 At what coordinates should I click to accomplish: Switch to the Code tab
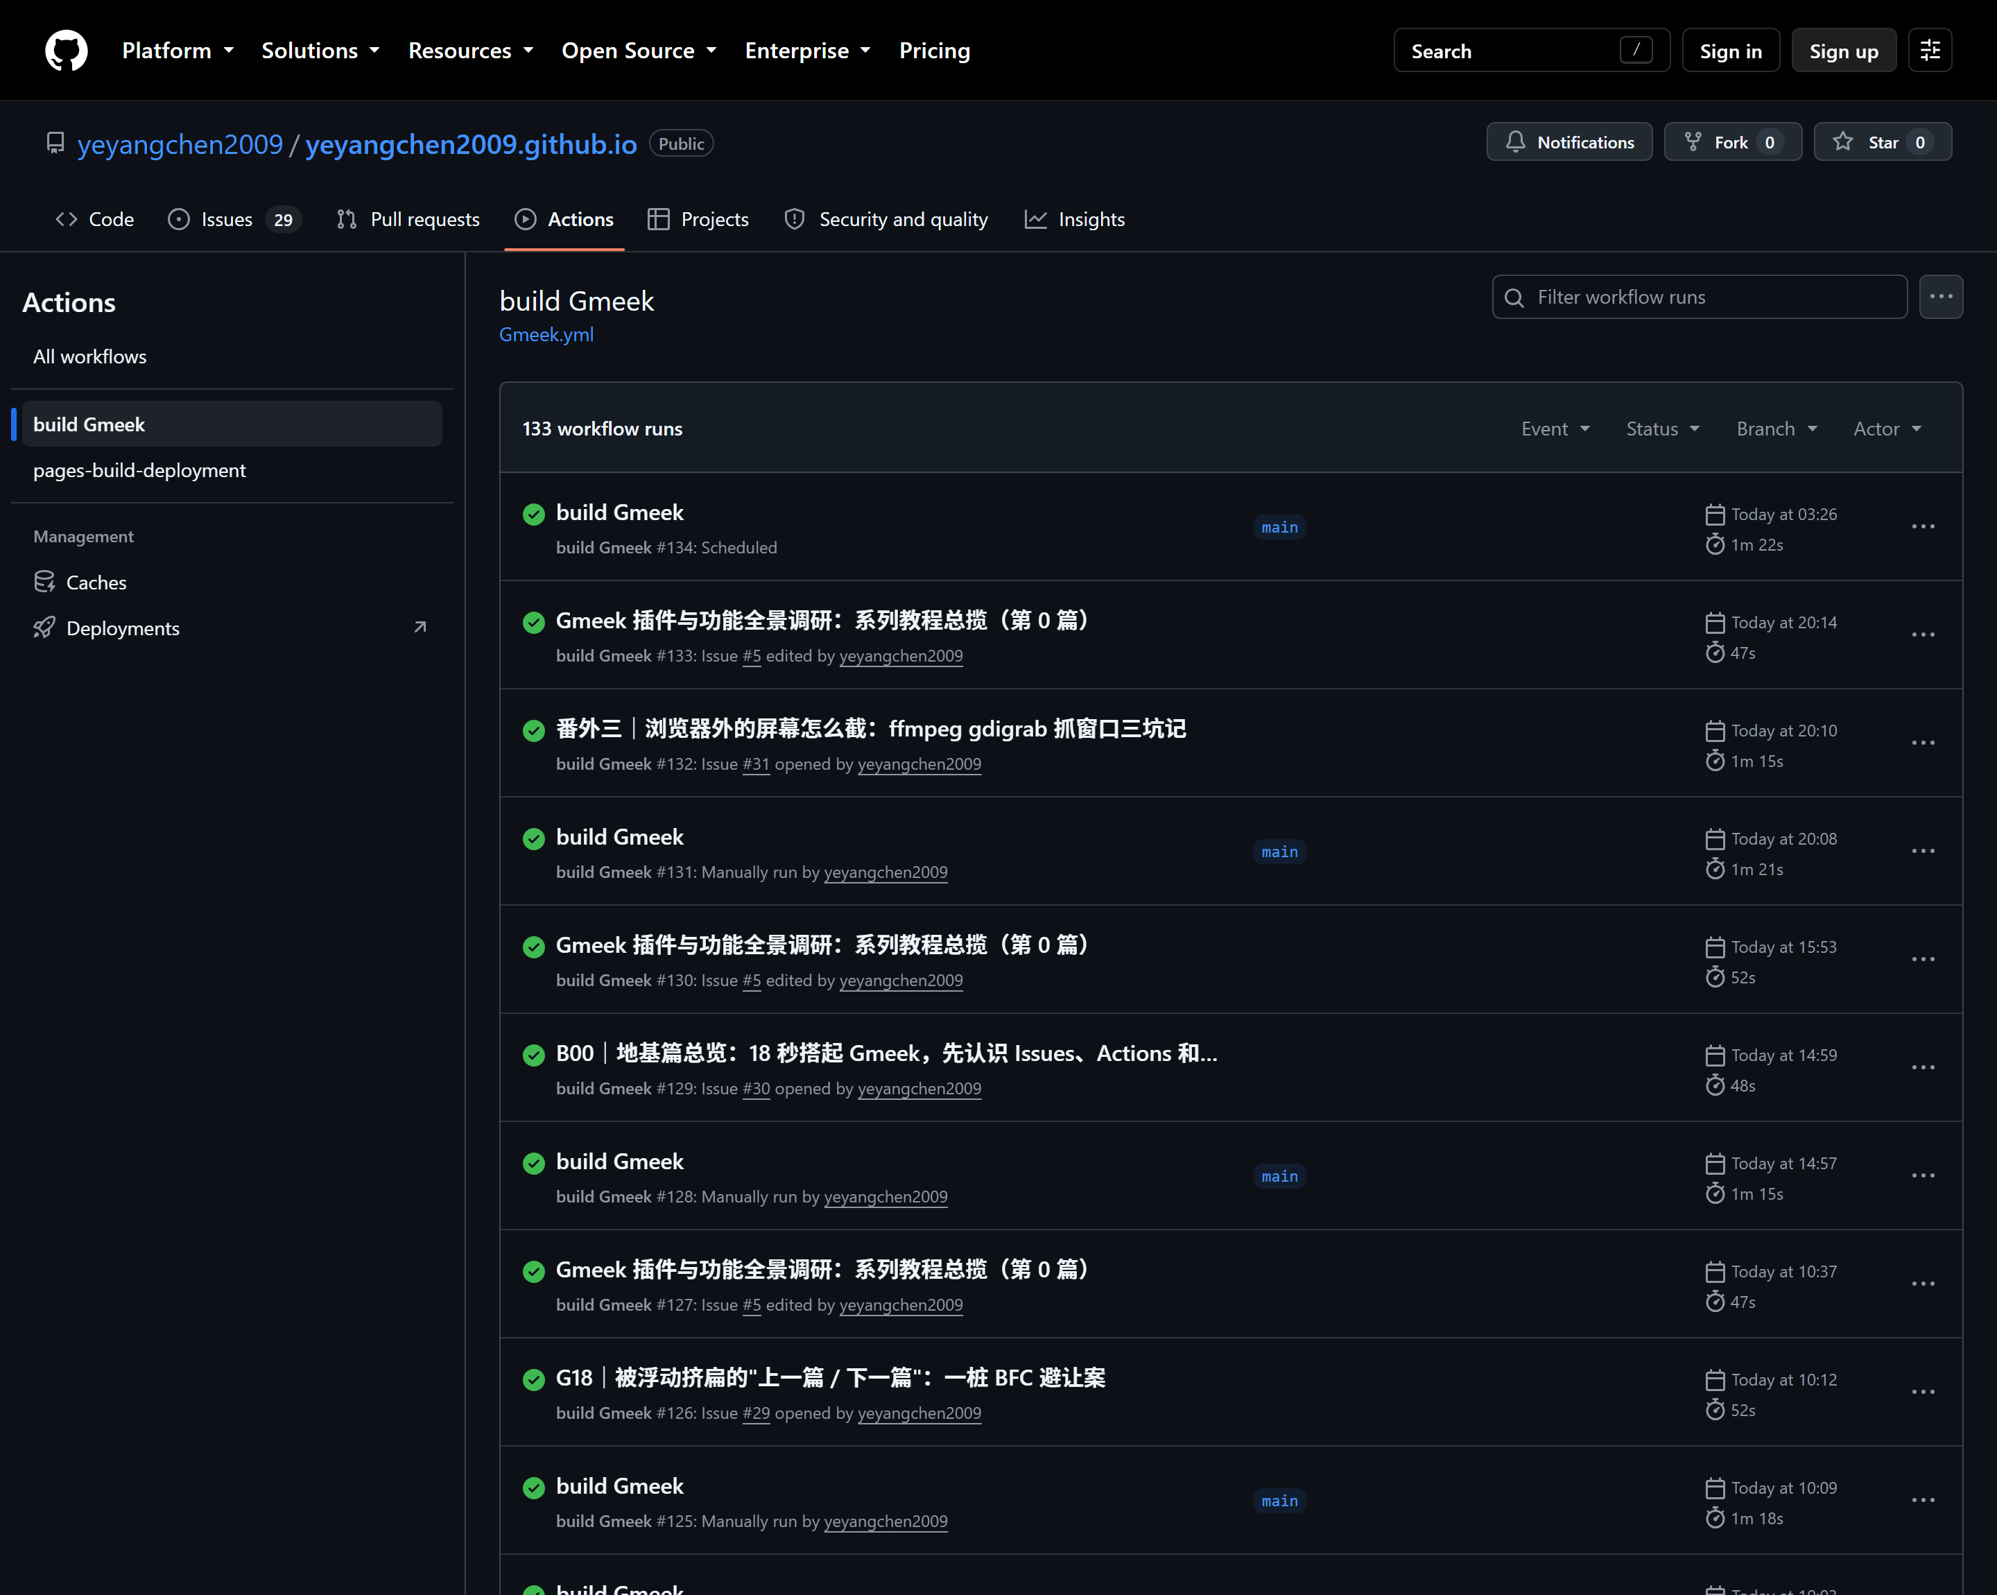coord(94,220)
